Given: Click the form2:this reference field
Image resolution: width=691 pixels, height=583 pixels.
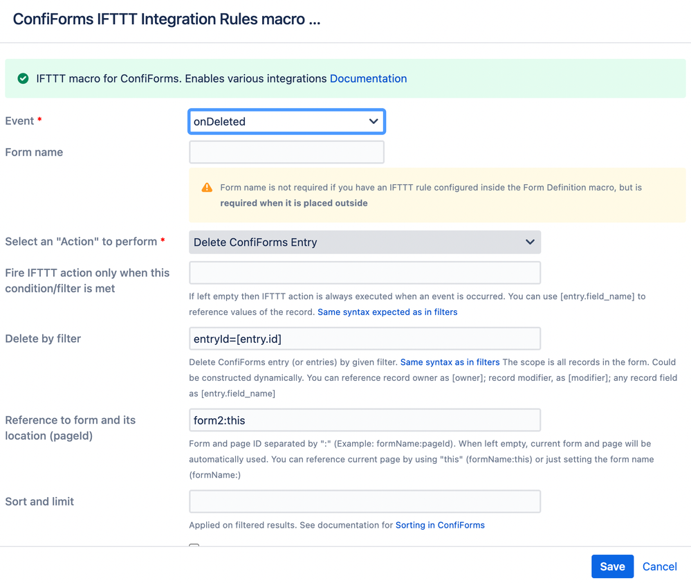Looking at the screenshot, I should click(365, 420).
